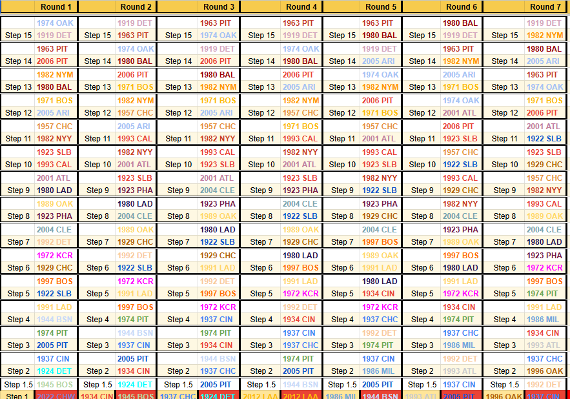Select 1982 NYM in Round 3's Step 13 row
This screenshot has height=399, width=570.
[x=218, y=87]
